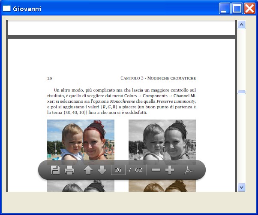Click the scrollbar down arrow

click(241, 187)
